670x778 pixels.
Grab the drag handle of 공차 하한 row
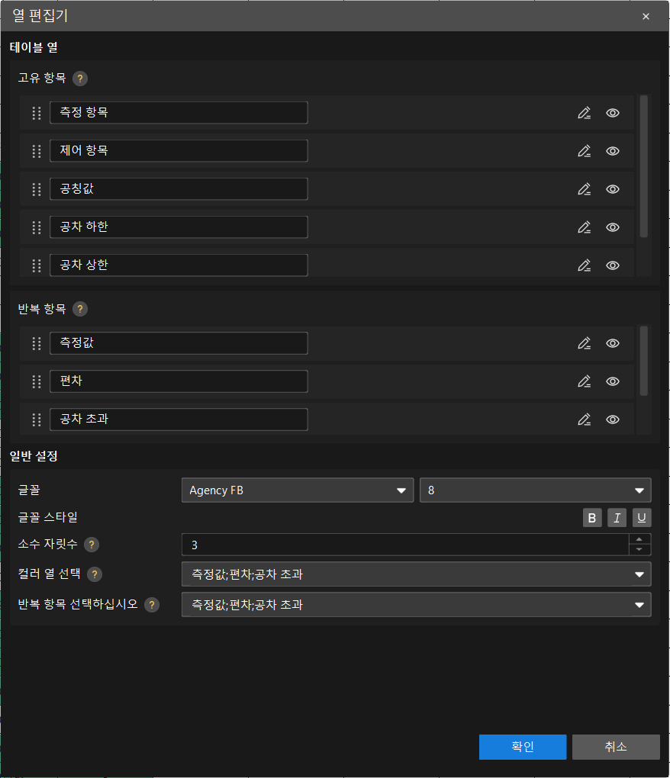(37, 227)
